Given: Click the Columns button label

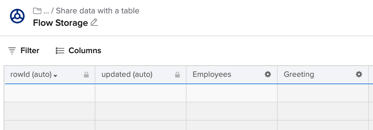Looking at the screenshot, I should [x=85, y=50].
